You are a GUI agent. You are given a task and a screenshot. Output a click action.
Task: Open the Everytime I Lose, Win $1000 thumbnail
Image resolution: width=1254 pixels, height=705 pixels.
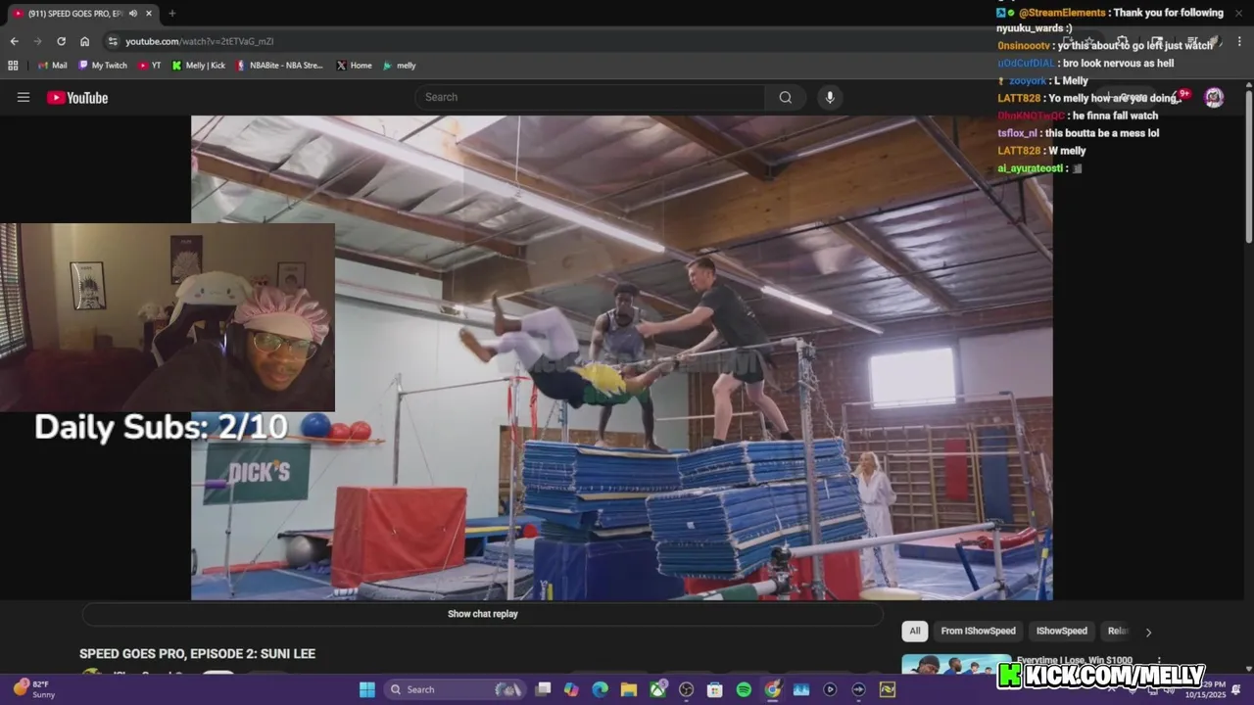click(956, 664)
